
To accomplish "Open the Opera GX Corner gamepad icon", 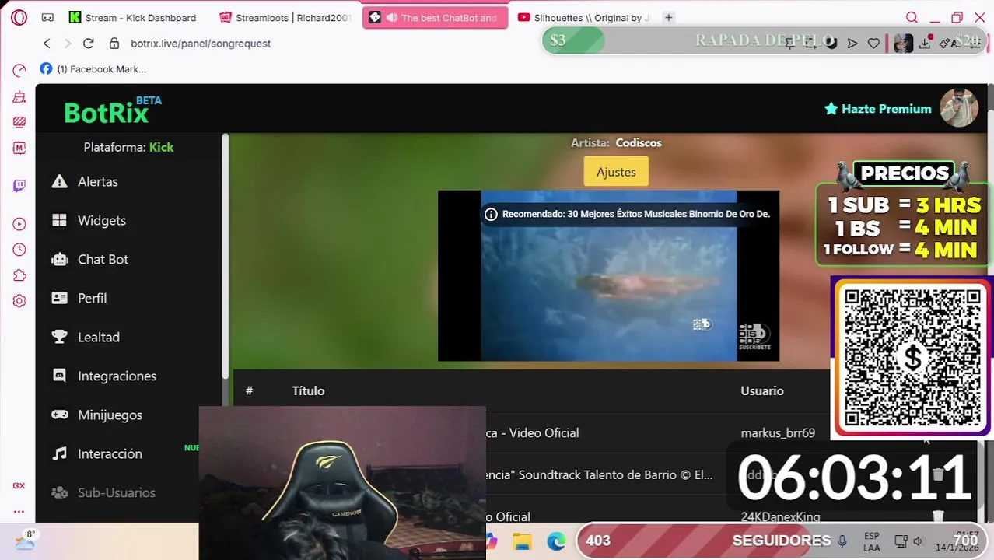I will click(x=47, y=17).
